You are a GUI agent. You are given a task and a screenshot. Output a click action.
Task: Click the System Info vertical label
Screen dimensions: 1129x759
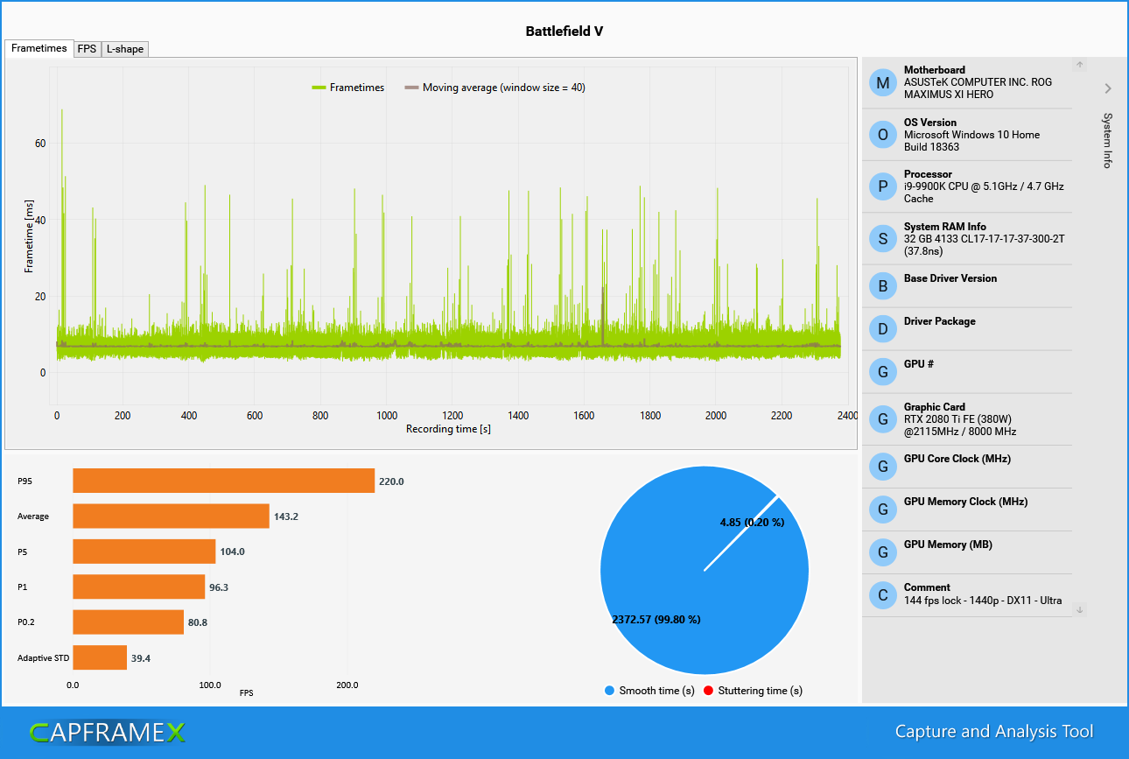click(x=1107, y=140)
